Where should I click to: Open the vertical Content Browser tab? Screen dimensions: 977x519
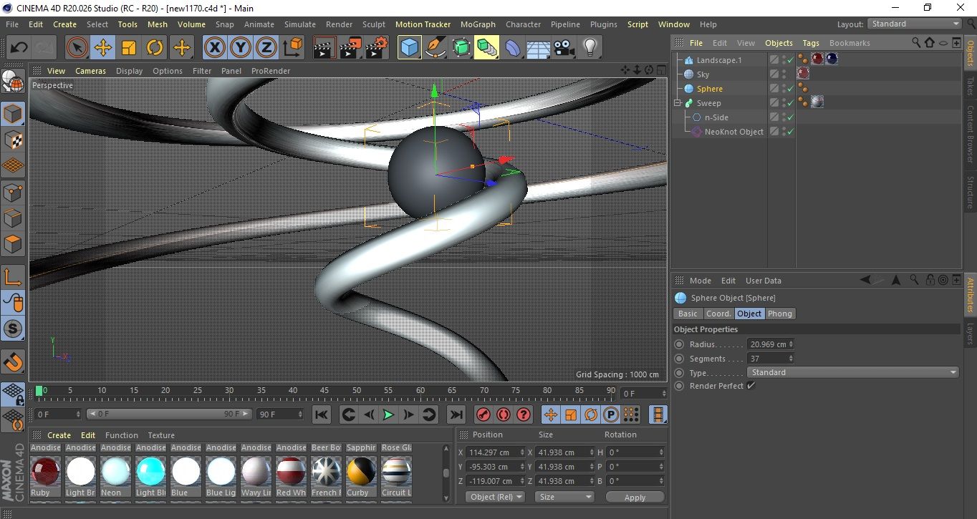point(970,133)
